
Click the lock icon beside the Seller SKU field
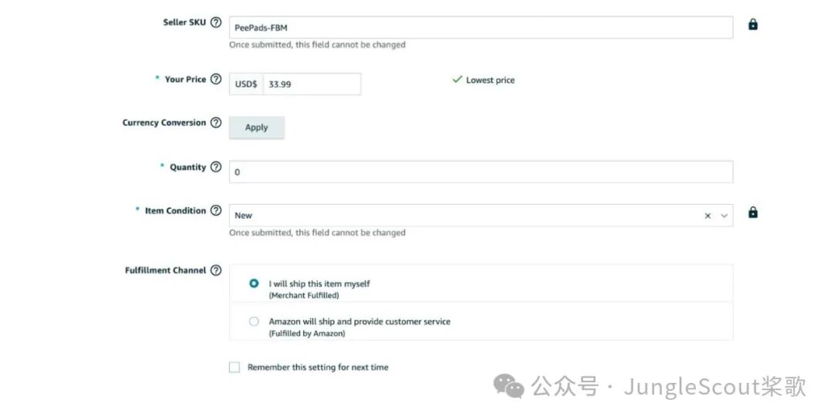pos(753,25)
